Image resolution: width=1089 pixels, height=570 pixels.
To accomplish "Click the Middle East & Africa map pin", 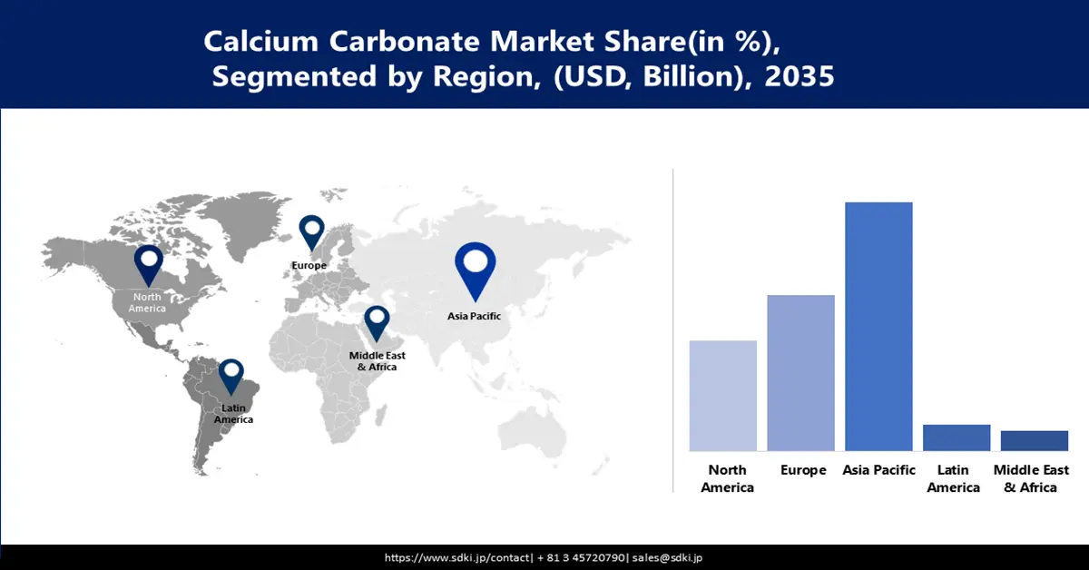I will (x=377, y=324).
